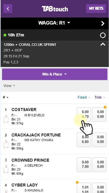Collapse race details with the up chevron
The width and height of the screenshot is (109, 193).
point(103,44)
